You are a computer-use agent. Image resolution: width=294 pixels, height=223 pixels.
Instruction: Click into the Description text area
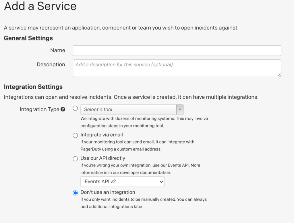tap(177, 68)
